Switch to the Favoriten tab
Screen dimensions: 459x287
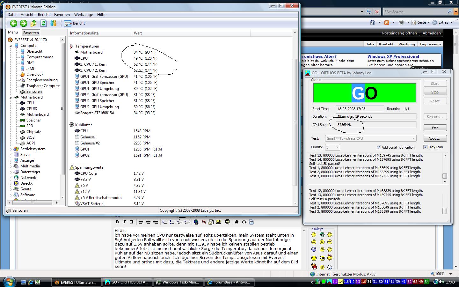(x=31, y=33)
